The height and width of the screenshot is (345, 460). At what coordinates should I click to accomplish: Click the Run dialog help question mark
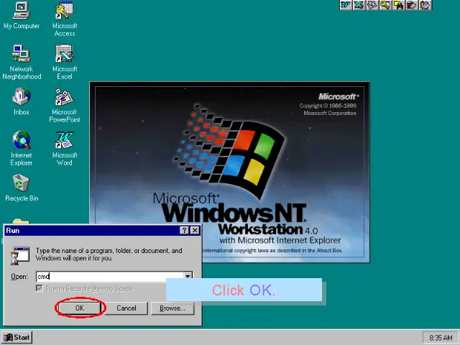tap(184, 231)
